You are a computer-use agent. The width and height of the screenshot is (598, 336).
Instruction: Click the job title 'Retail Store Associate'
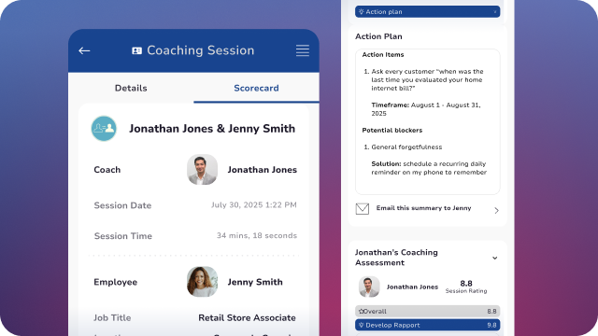247,317
